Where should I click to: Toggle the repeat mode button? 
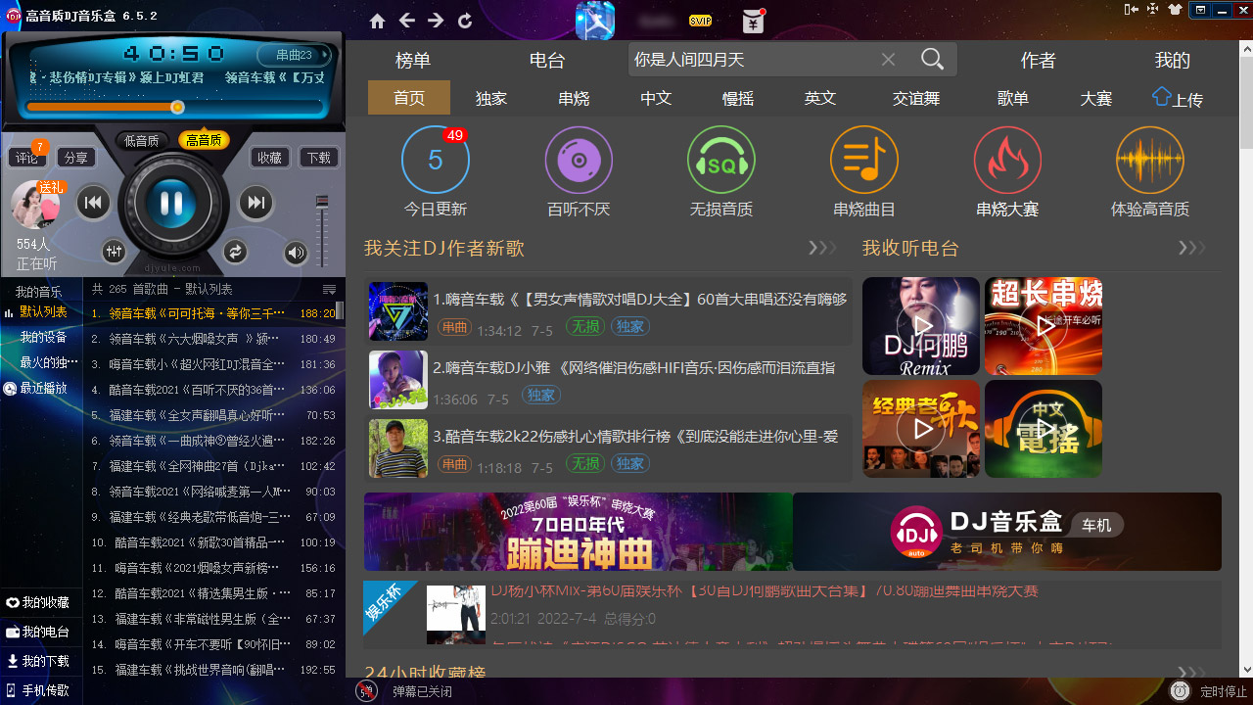coord(235,252)
